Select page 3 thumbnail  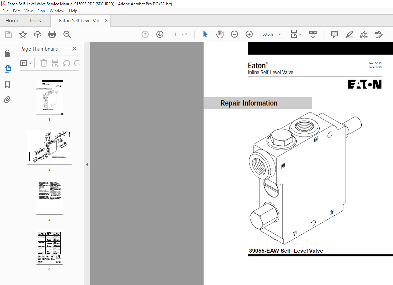click(49, 197)
